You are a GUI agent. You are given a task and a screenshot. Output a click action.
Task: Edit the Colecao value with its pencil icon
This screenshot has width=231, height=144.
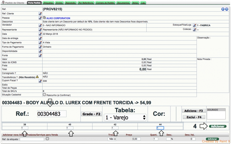pyautogui.click(x=194, y=30)
